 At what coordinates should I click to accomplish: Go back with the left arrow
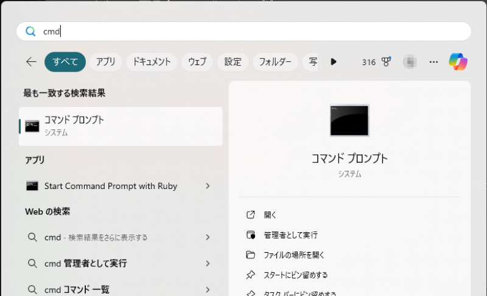(31, 62)
